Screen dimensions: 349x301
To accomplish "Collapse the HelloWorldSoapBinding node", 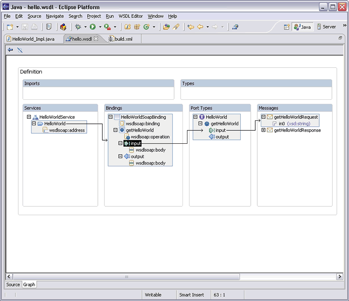I will coord(111,117).
